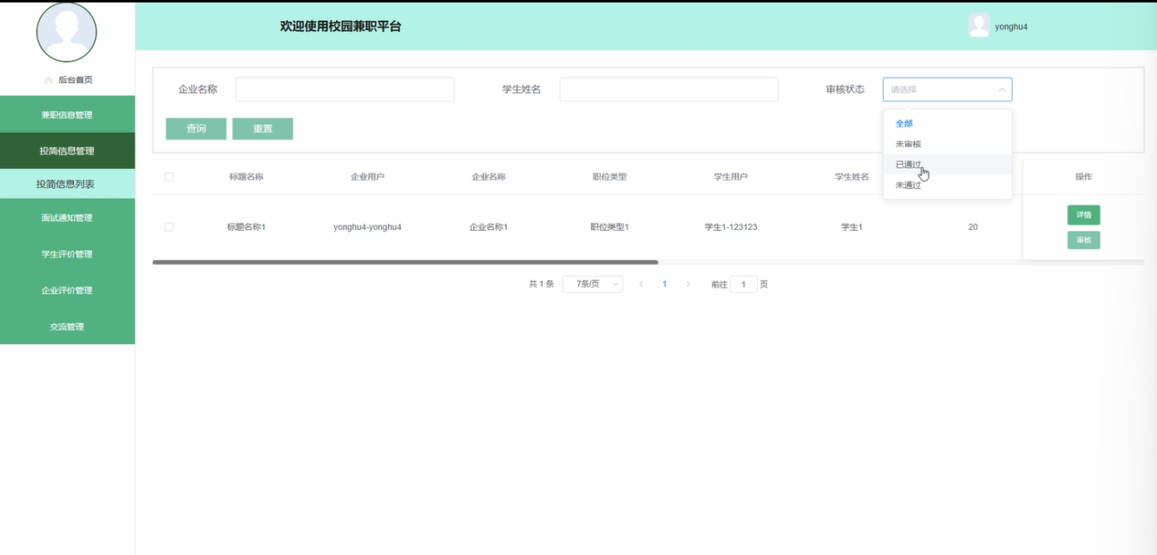Click the cell with value 20
Screen dimensions: 1157x555
(973, 227)
